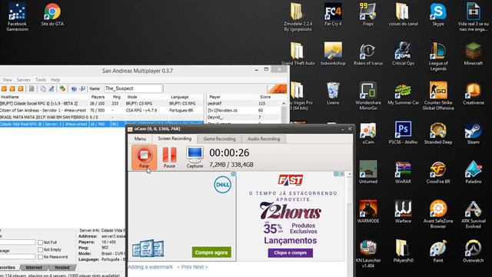Open the Minecraft desktop icon

[474, 54]
